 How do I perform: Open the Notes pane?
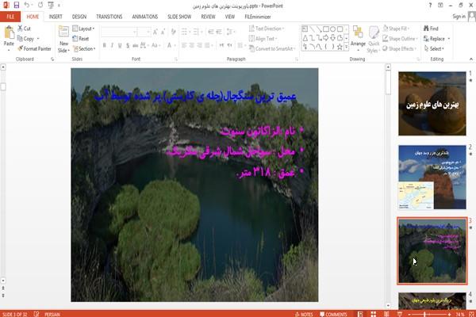coord(304,314)
